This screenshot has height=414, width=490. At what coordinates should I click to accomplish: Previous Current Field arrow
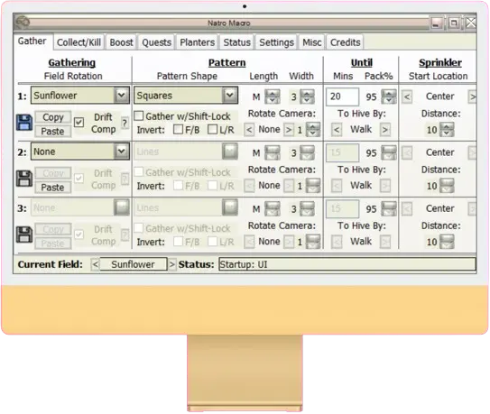95,264
